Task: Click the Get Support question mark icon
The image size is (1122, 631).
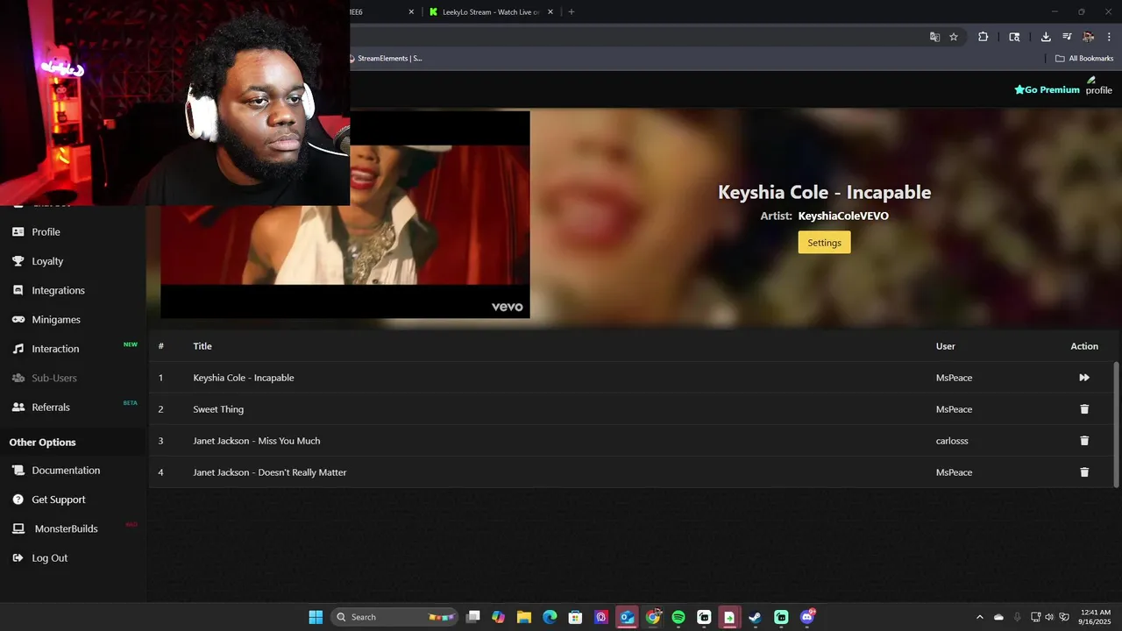Action: tap(18, 500)
